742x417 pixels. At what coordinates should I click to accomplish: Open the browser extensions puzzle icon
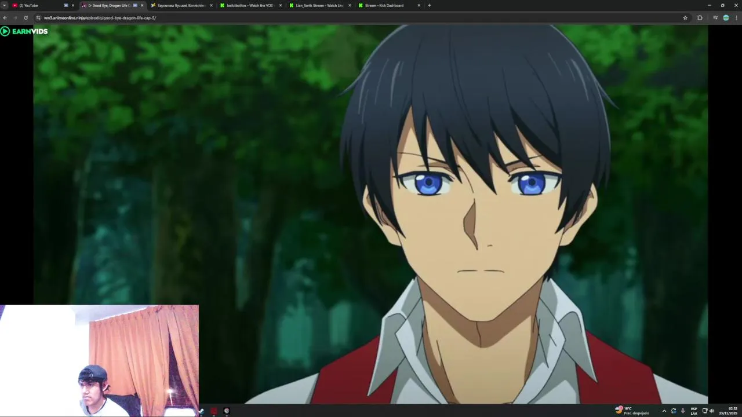(700, 18)
